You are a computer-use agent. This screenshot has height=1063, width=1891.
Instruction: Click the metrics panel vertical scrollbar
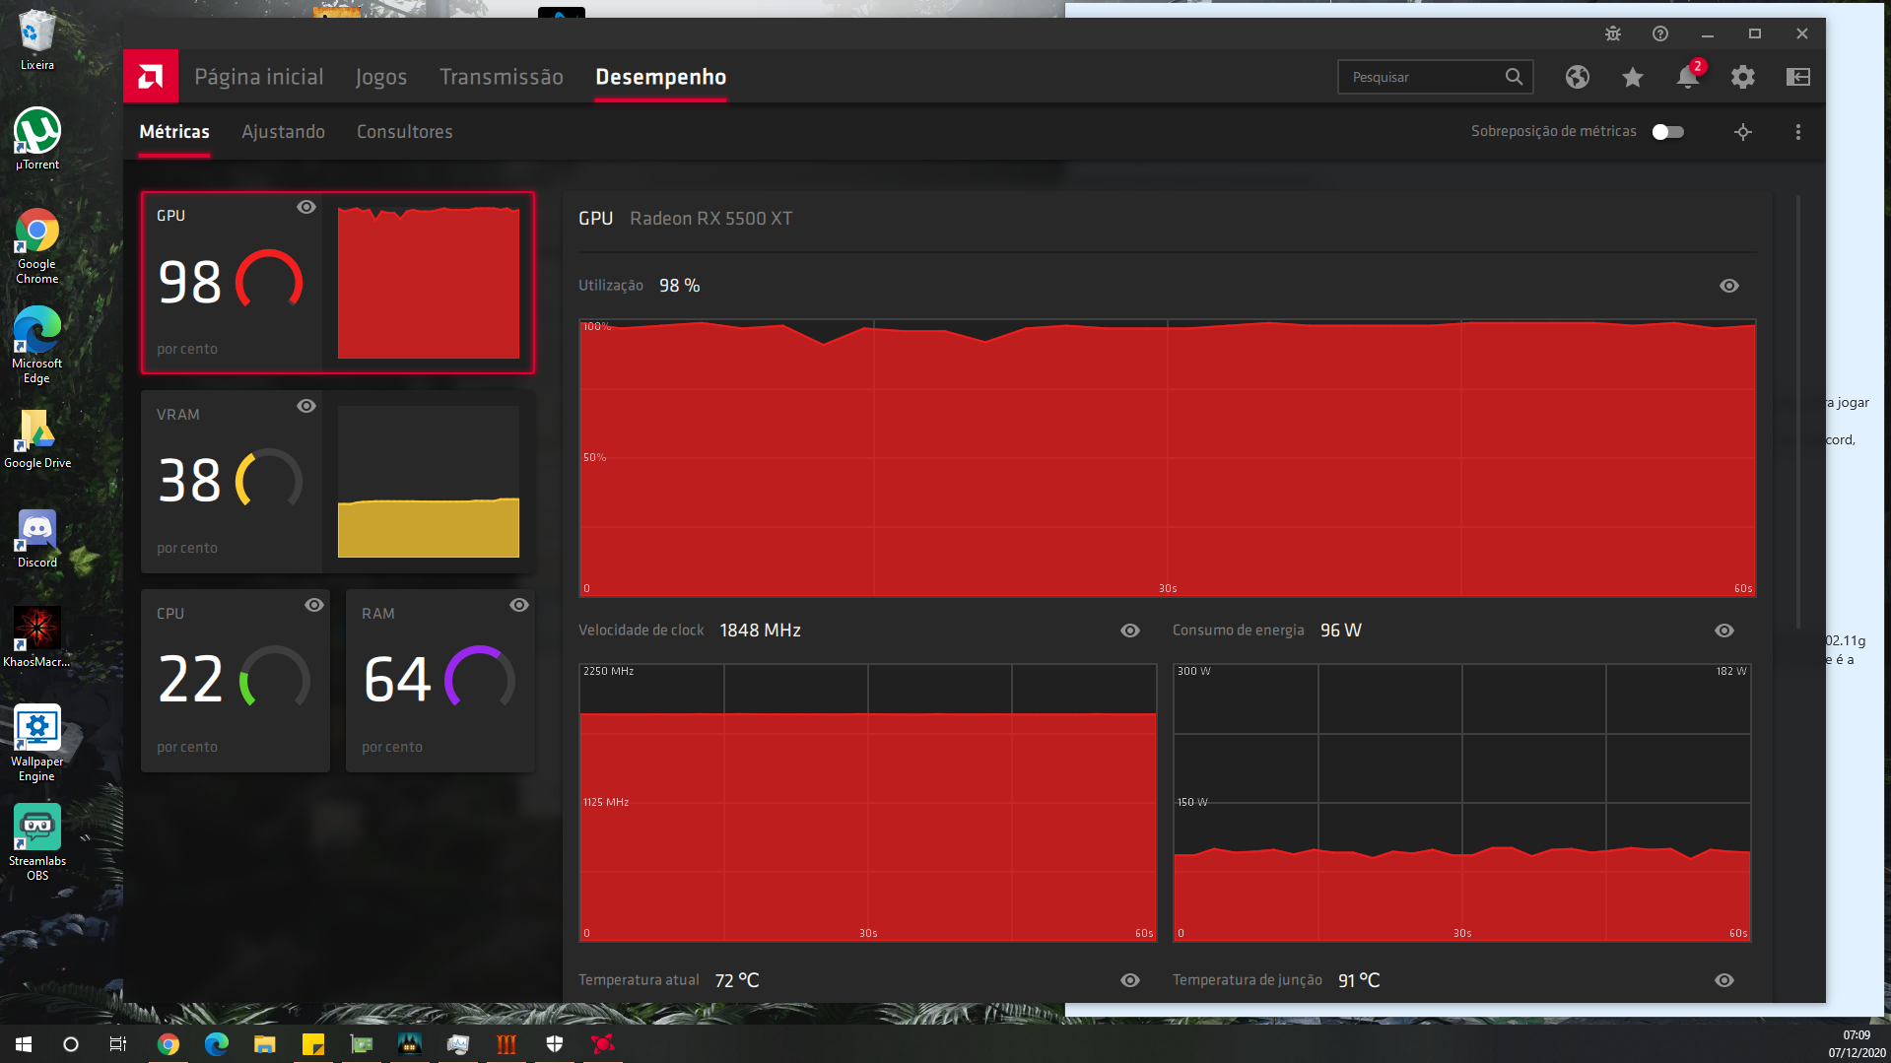(x=1798, y=412)
